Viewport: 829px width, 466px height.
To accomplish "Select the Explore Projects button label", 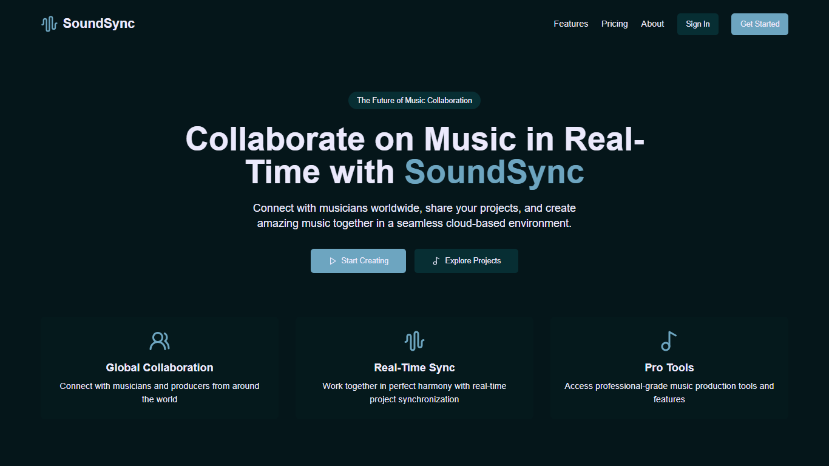I will point(473,261).
